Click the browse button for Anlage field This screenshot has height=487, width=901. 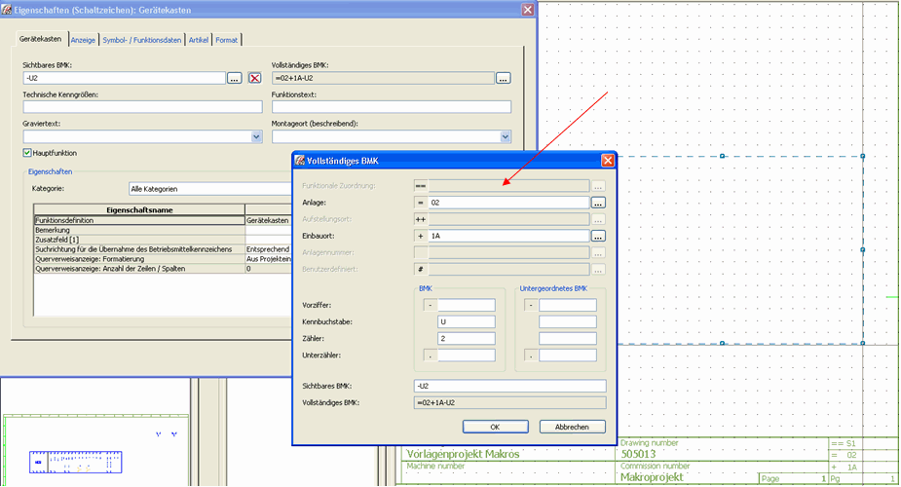[598, 203]
